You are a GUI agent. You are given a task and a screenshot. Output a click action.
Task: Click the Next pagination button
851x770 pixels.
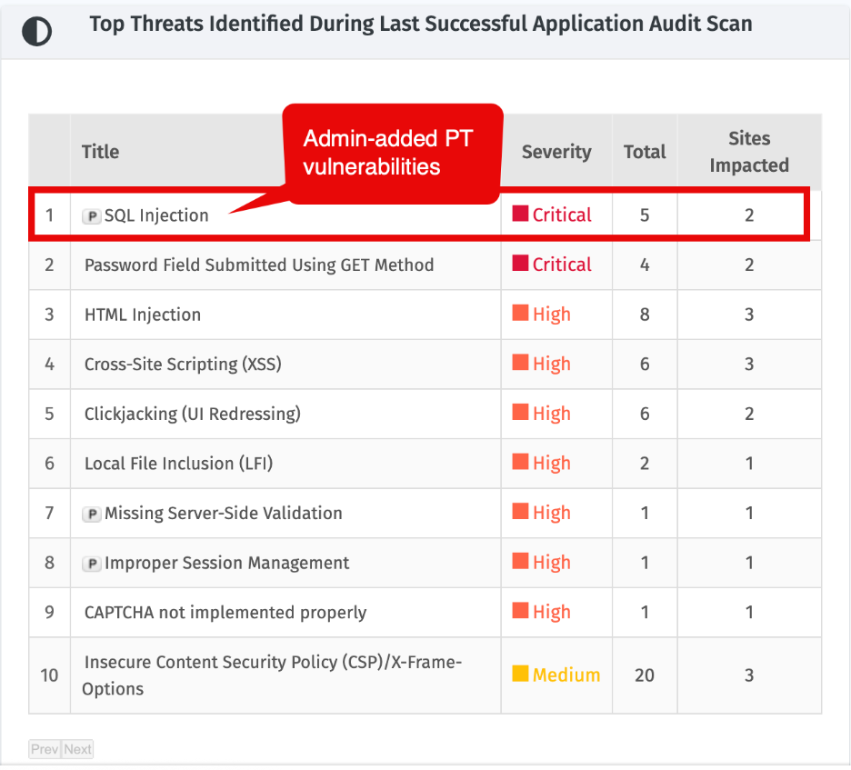pos(77,749)
